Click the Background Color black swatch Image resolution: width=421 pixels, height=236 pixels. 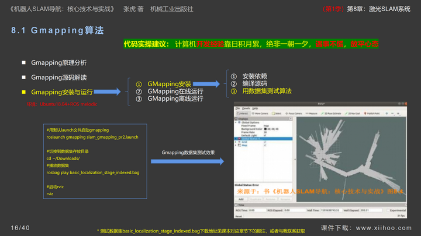point(265,129)
